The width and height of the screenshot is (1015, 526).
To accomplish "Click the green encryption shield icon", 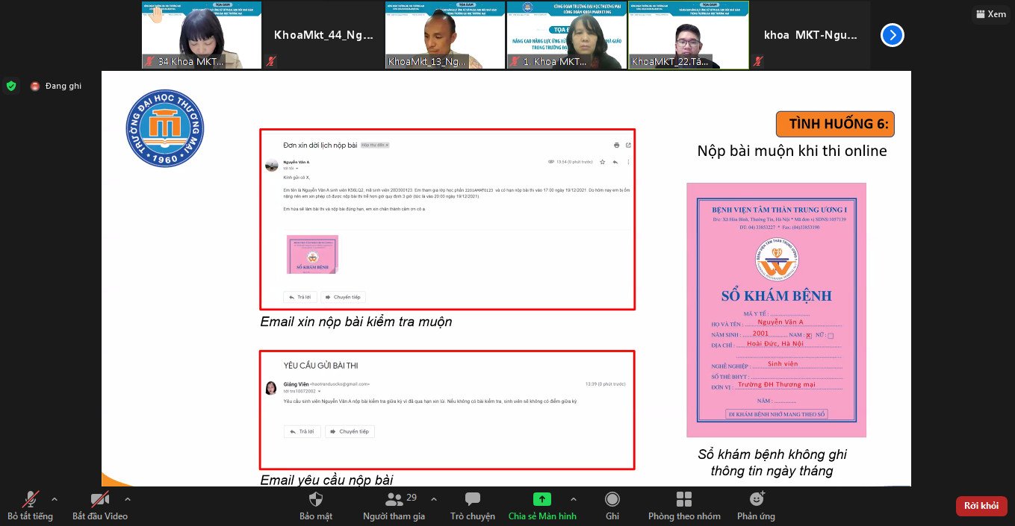I will tap(10, 86).
